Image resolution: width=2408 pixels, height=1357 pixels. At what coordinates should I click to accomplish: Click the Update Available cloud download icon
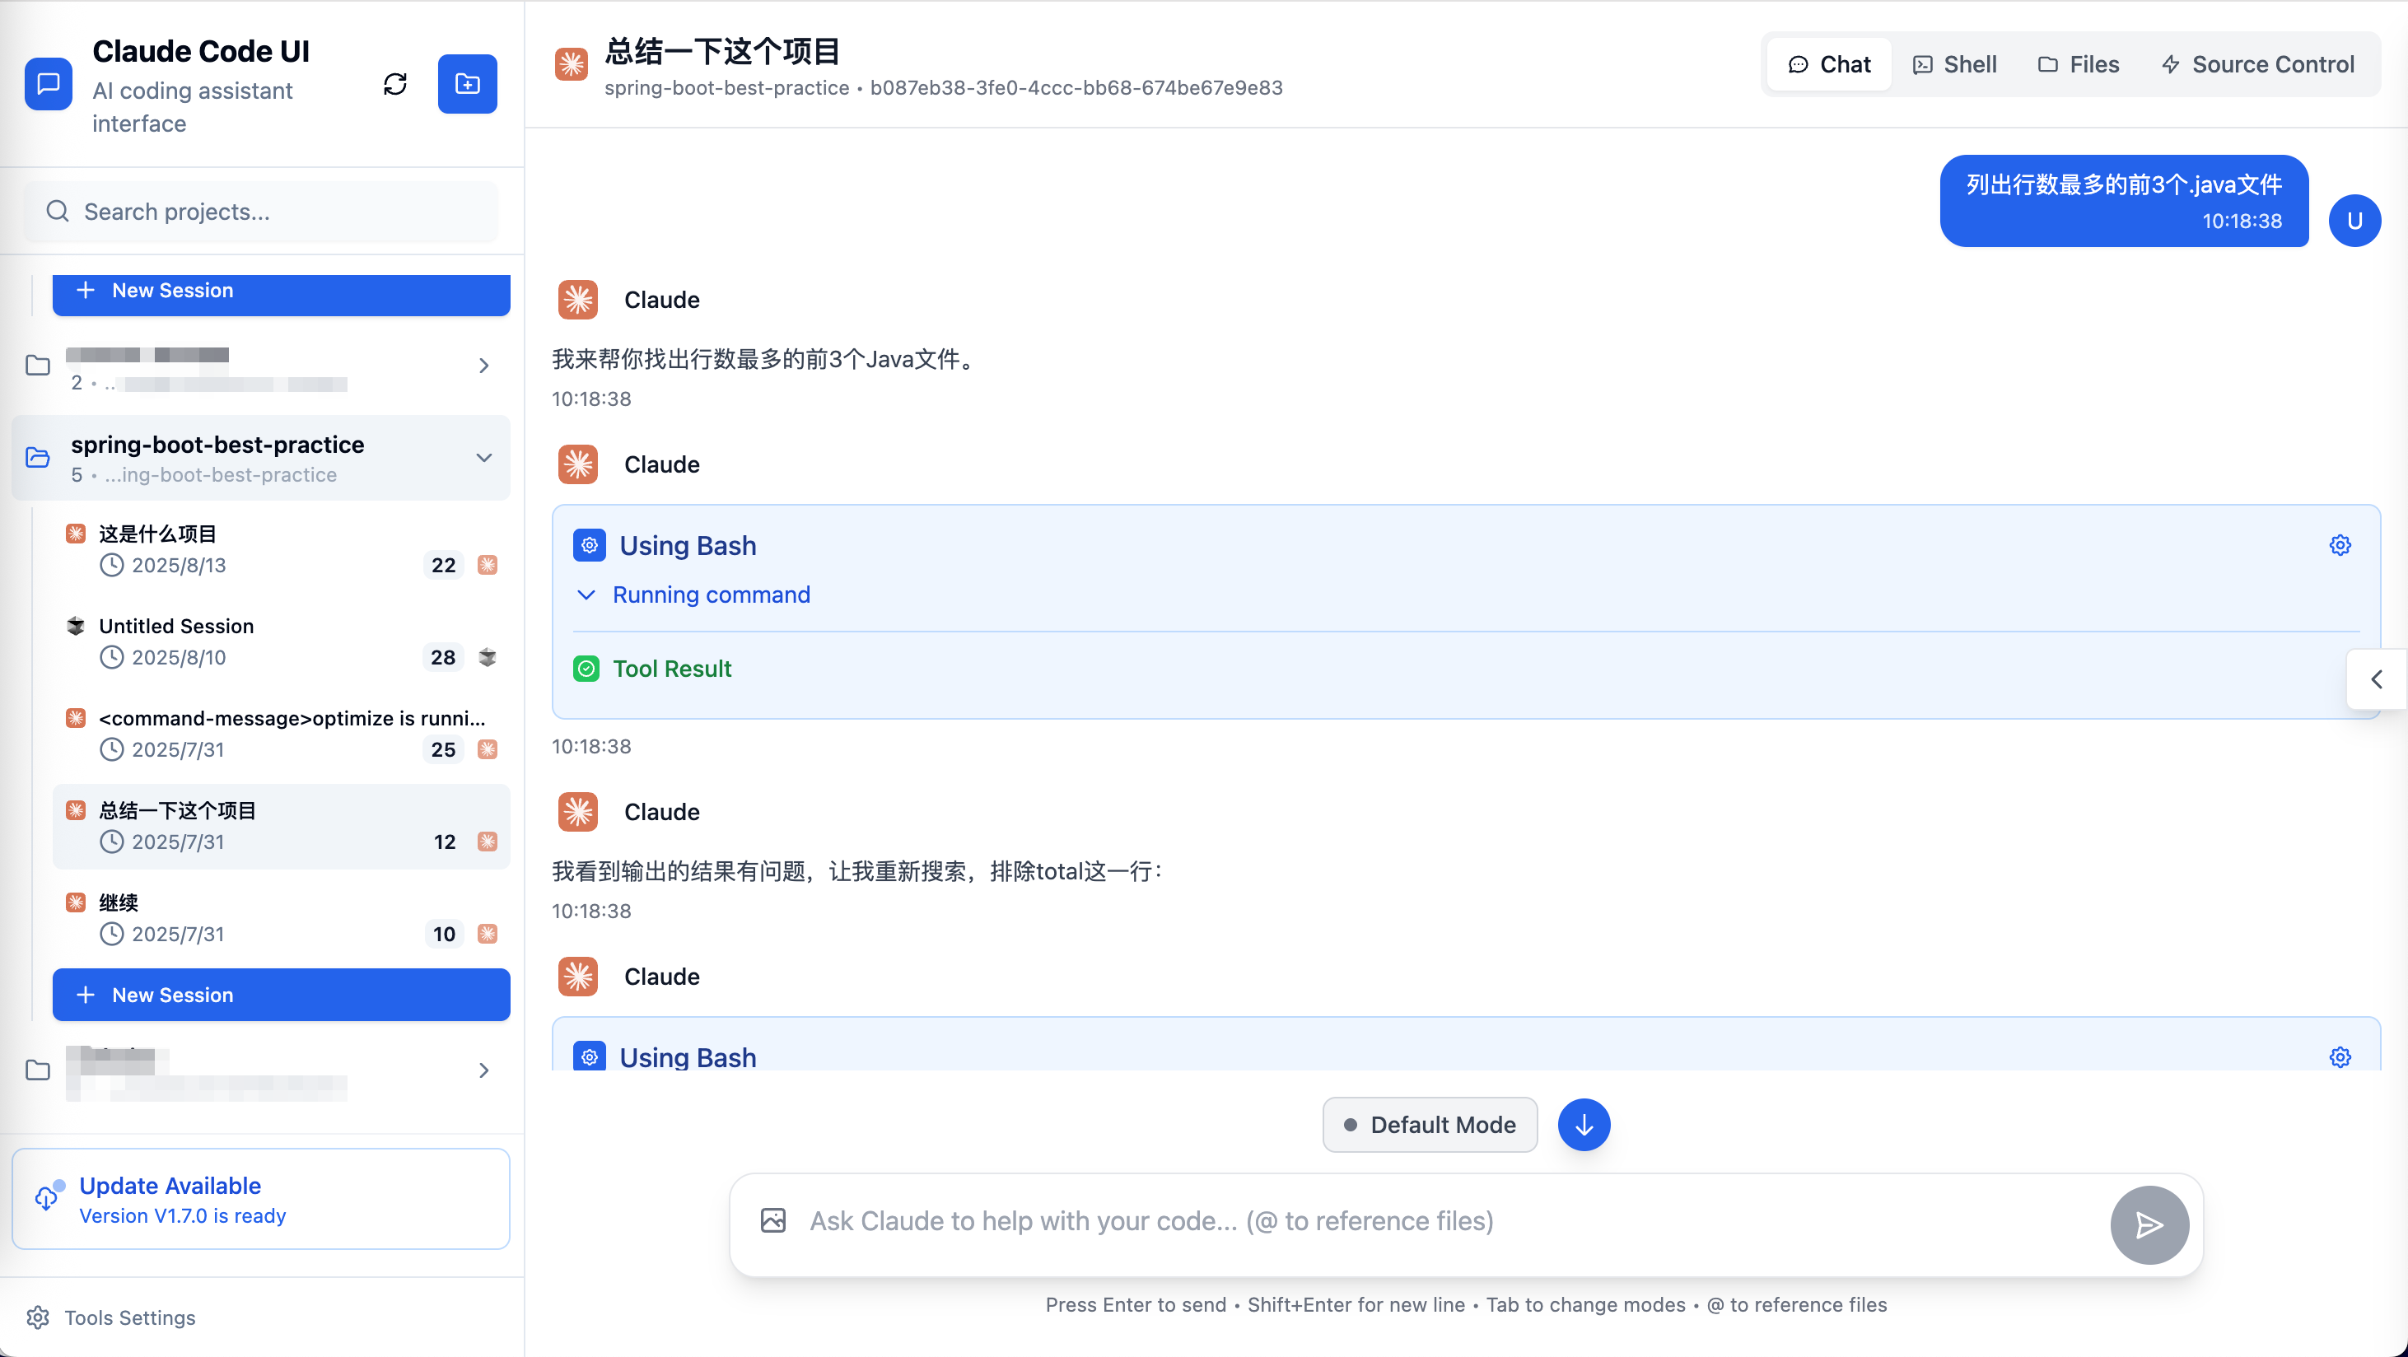tap(49, 1196)
